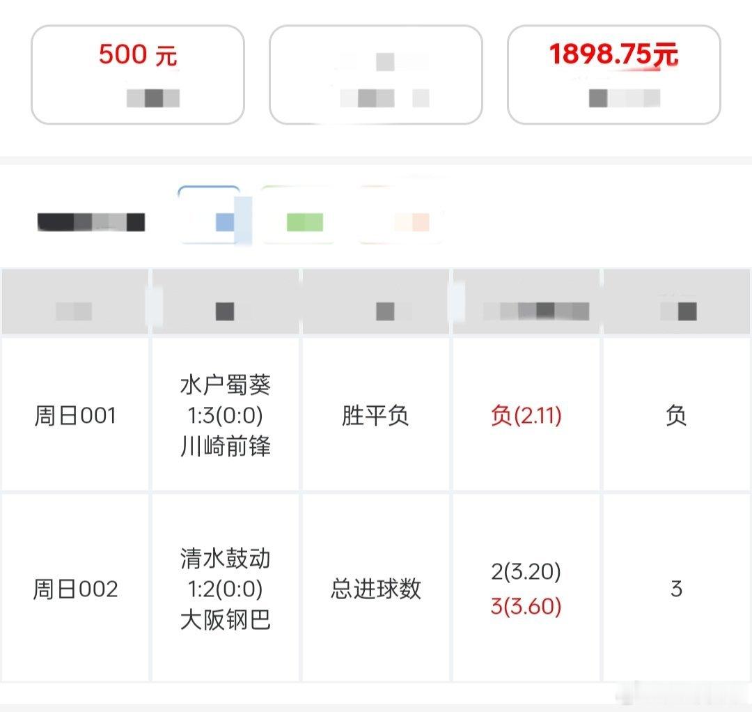
Task: Select the red 3(3.60) odds option
Action: point(526,606)
